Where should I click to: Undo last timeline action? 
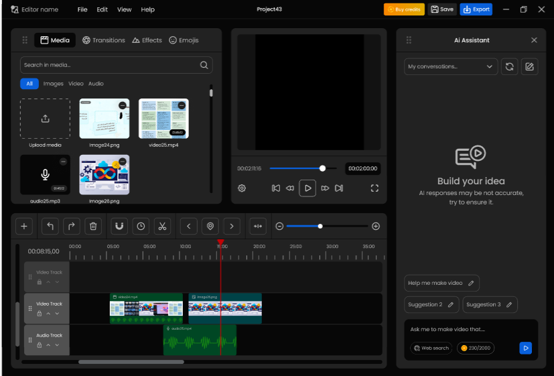tap(50, 226)
